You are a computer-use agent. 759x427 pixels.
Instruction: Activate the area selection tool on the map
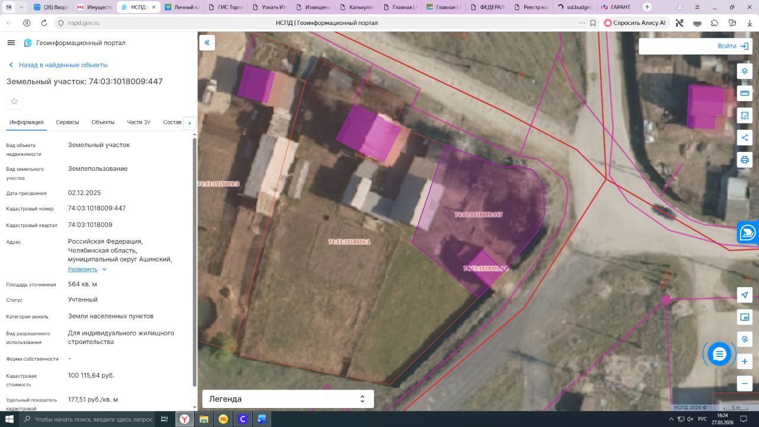744,115
